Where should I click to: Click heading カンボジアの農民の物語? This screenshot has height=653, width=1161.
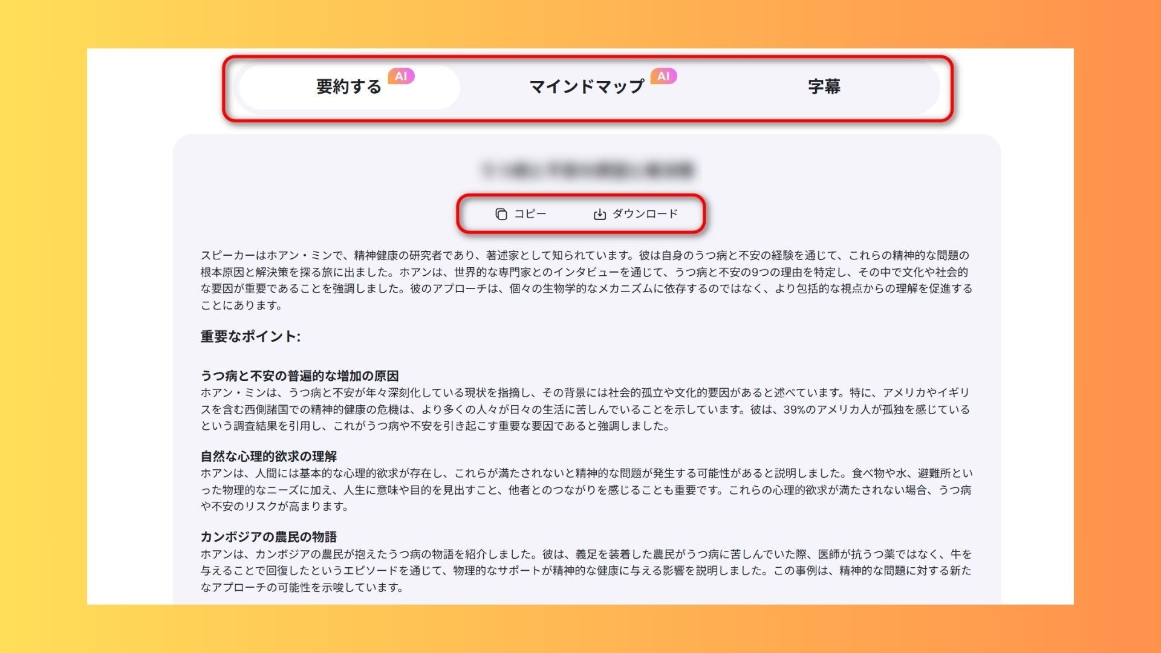click(x=268, y=537)
